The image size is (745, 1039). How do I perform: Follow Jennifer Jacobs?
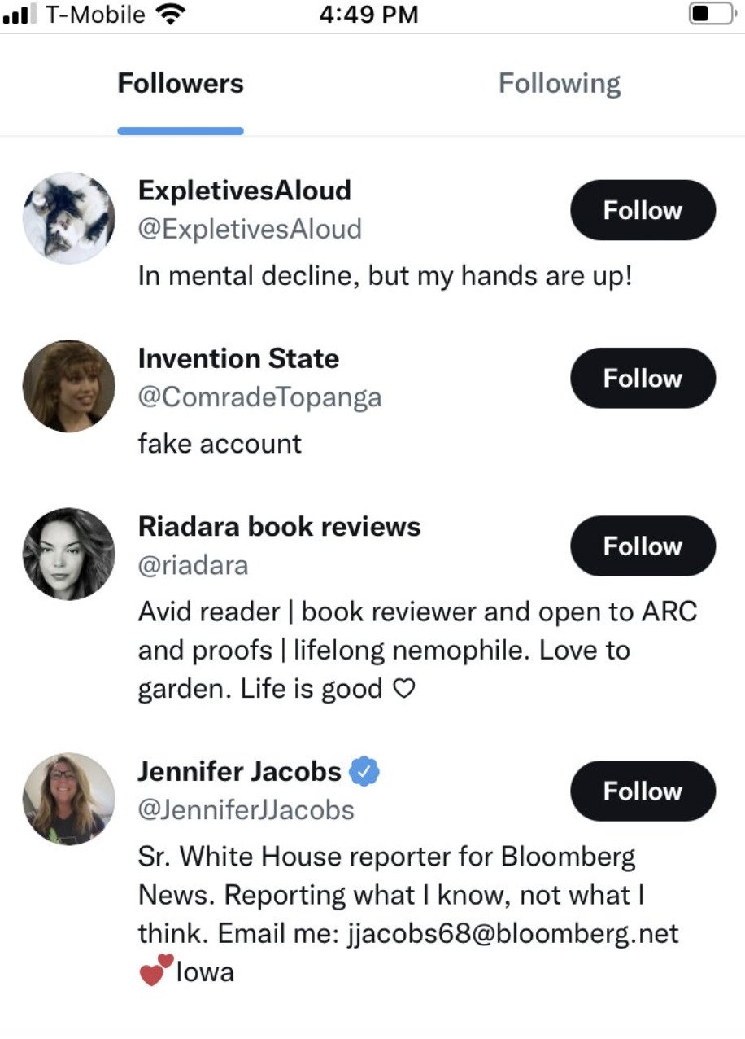[x=643, y=791]
